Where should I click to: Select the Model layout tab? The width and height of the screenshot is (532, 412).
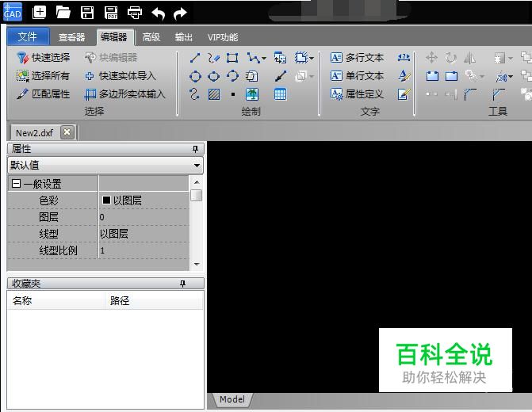(232, 399)
